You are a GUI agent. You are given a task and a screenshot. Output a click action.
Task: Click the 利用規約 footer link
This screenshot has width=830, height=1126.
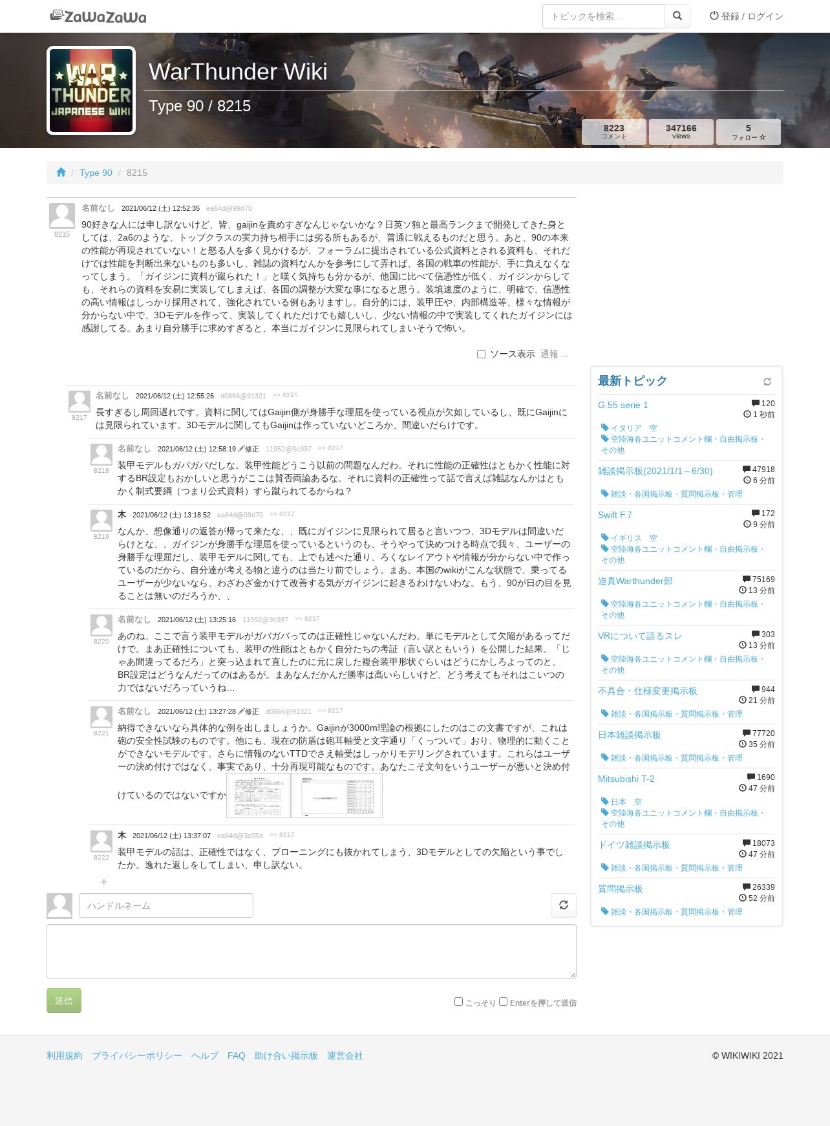65,1056
